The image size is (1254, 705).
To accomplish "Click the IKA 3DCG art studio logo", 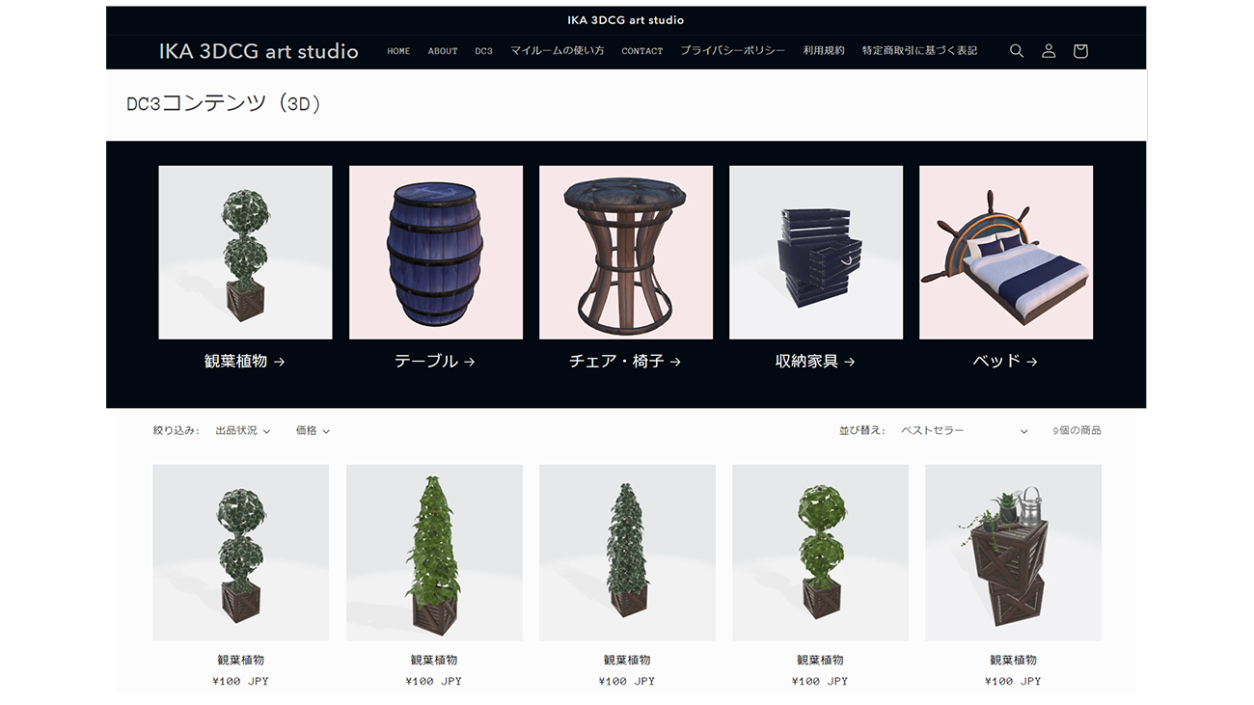I will [259, 51].
